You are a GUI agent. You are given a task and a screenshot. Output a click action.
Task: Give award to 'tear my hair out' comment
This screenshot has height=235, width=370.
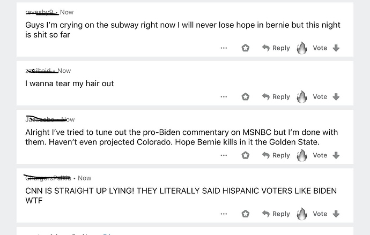(x=246, y=97)
